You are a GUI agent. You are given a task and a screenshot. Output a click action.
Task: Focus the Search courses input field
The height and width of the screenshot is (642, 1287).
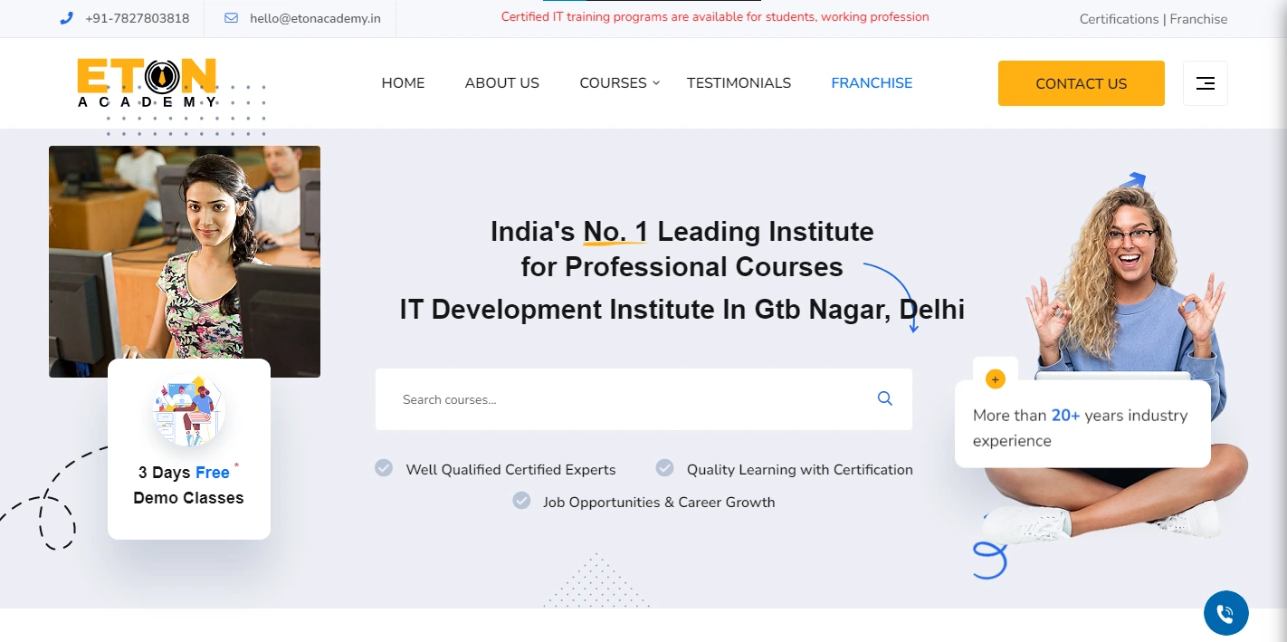click(643, 399)
